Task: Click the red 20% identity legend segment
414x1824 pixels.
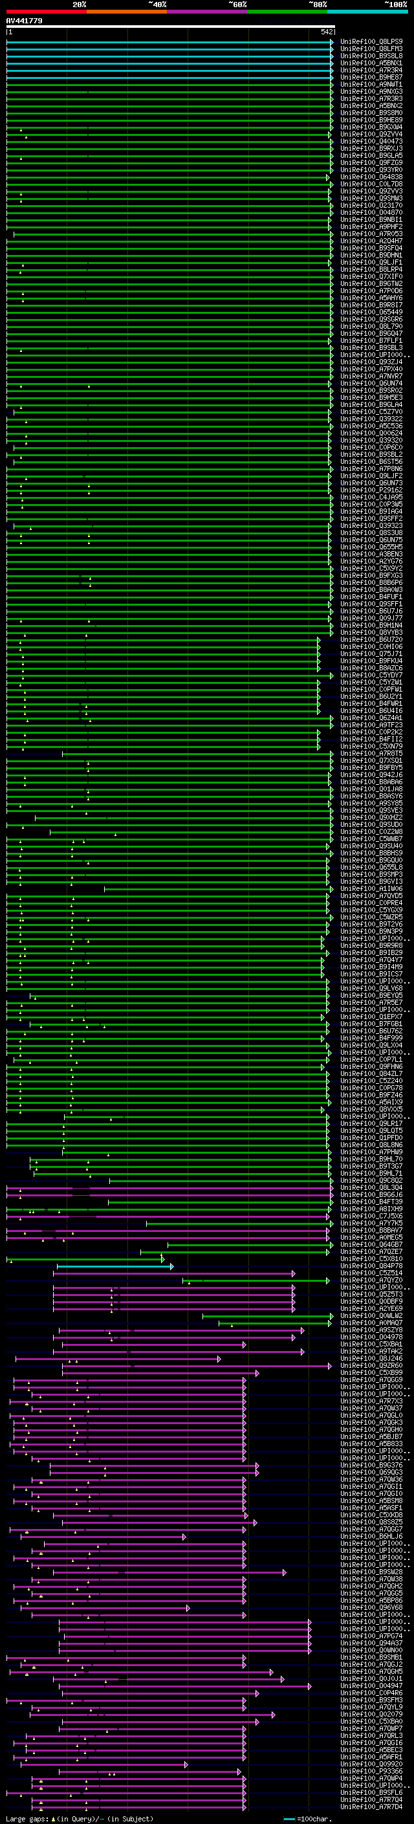Action: tap(46, 12)
